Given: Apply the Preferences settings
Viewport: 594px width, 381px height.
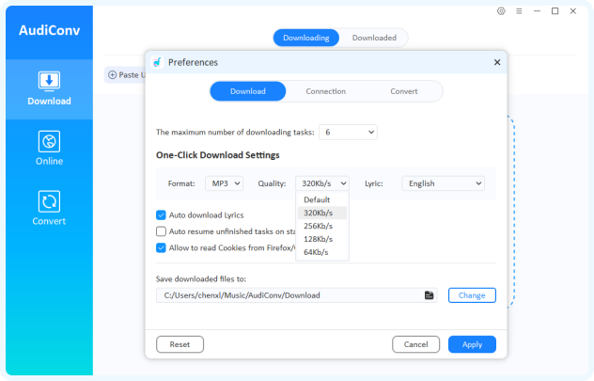Looking at the screenshot, I should [x=472, y=344].
